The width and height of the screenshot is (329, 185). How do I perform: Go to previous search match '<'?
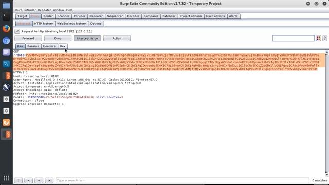click(29, 180)
